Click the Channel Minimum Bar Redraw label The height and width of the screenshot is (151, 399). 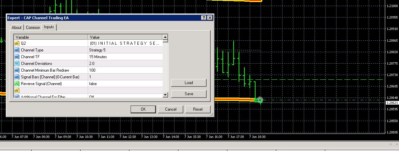45,70
